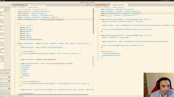This screenshot has width=174, height=97.
Task: Click the 'controllers' breadcrumb in right editor
Action: tap(106, 7)
